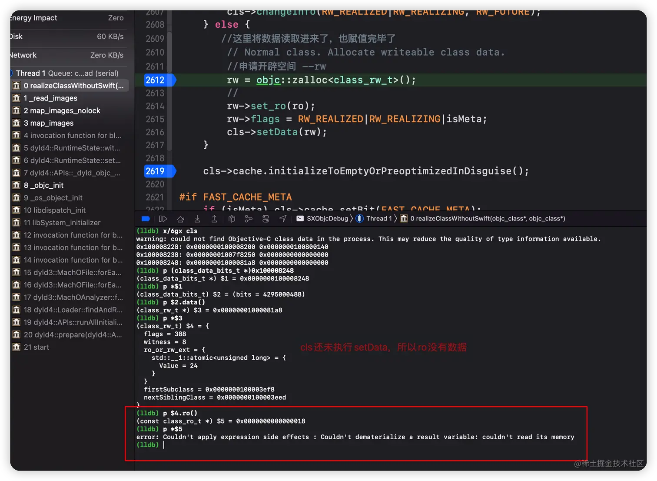The image size is (657, 481).
Task: Select stack frame 1 _read_images
Action: point(70,98)
